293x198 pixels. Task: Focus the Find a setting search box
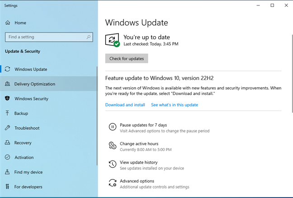(49, 37)
